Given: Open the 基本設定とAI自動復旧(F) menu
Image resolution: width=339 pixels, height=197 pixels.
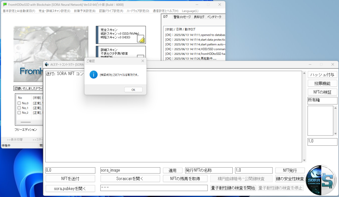Looking at the screenshot, I should point(19,11).
